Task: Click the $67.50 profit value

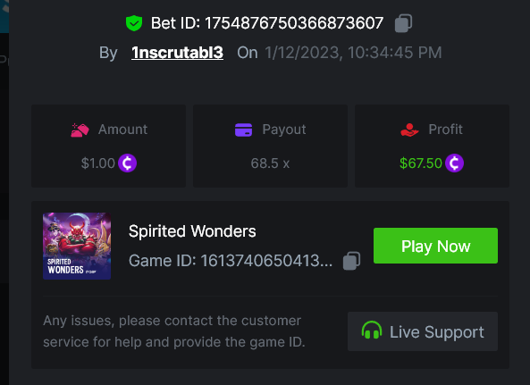Action: tap(421, 163)
